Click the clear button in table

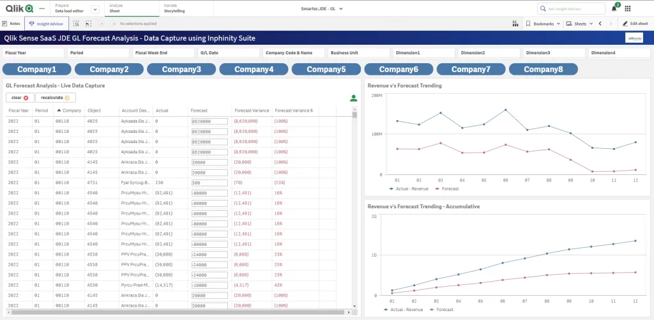(20, 98)
